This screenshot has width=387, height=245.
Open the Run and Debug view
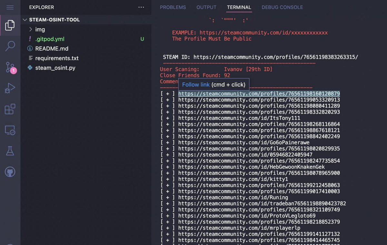[x=10, y=88]
